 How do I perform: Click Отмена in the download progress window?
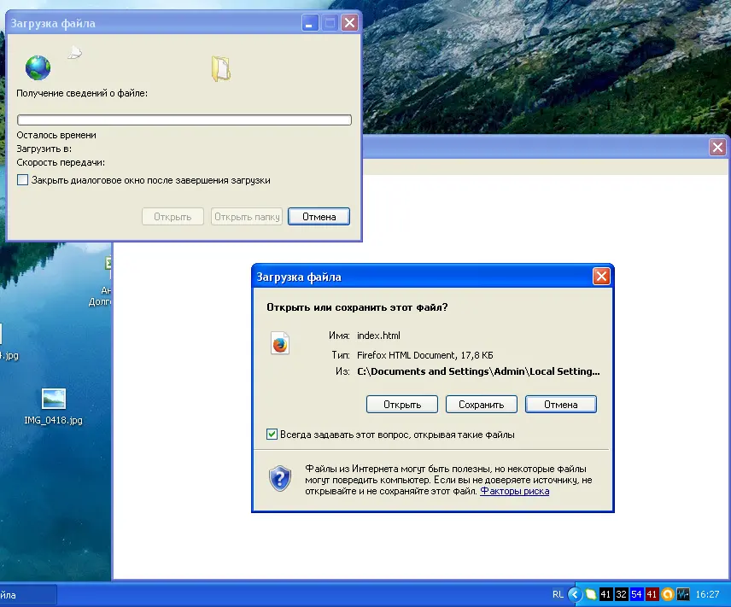click(319, 217)
